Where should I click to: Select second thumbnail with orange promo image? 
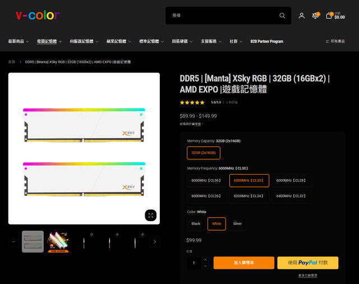click(x=58, y=242)
